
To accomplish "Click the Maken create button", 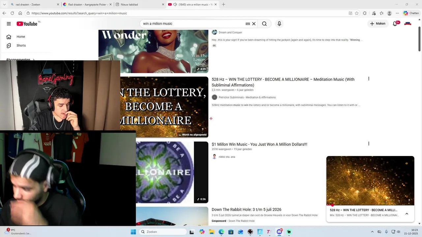I will [x=378, y=24].
